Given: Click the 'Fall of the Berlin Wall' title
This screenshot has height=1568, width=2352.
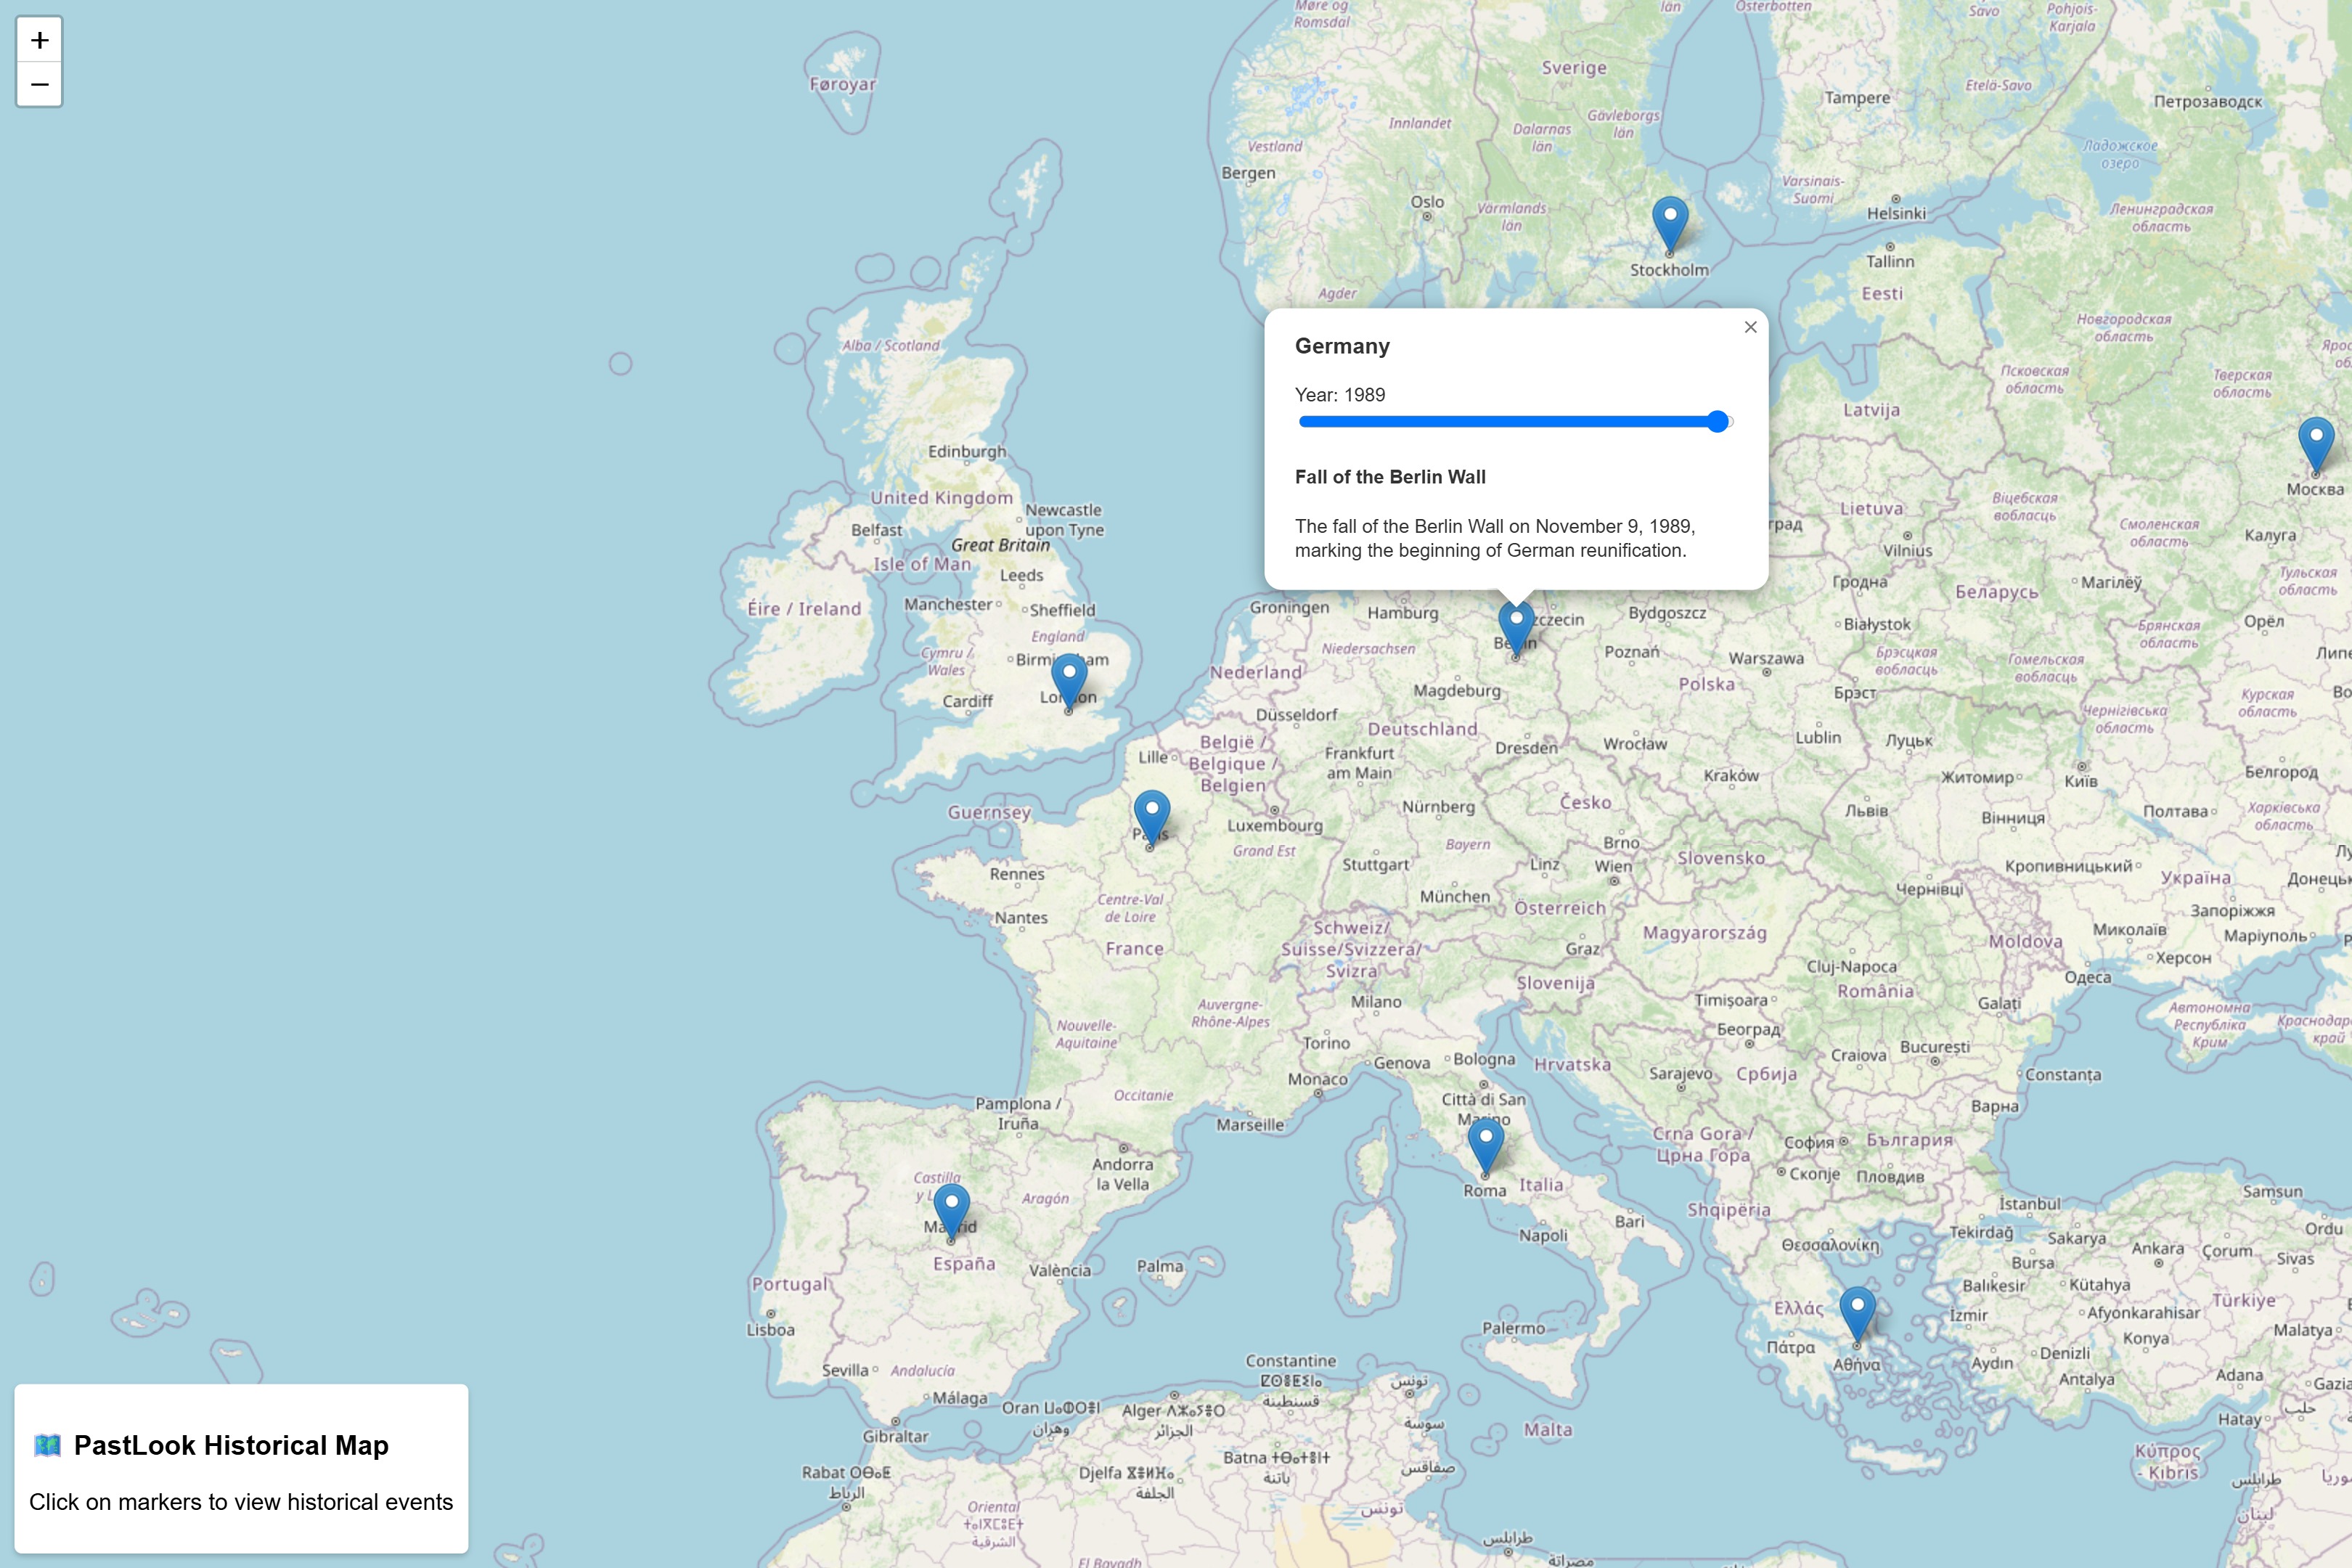Looking at the screenshot, I should click(1389, 477).
